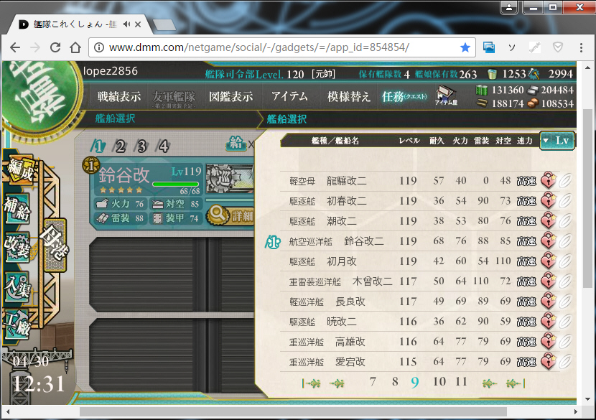Return to home port via 母港 button

[55, 245]
